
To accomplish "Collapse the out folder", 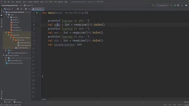I will [6, 32].
